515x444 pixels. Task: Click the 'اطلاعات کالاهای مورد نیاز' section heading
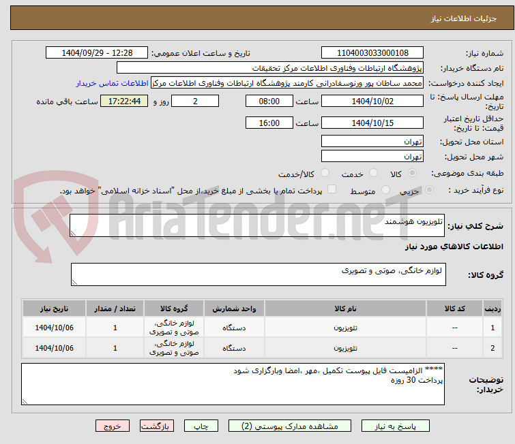(x=454, y=247)
